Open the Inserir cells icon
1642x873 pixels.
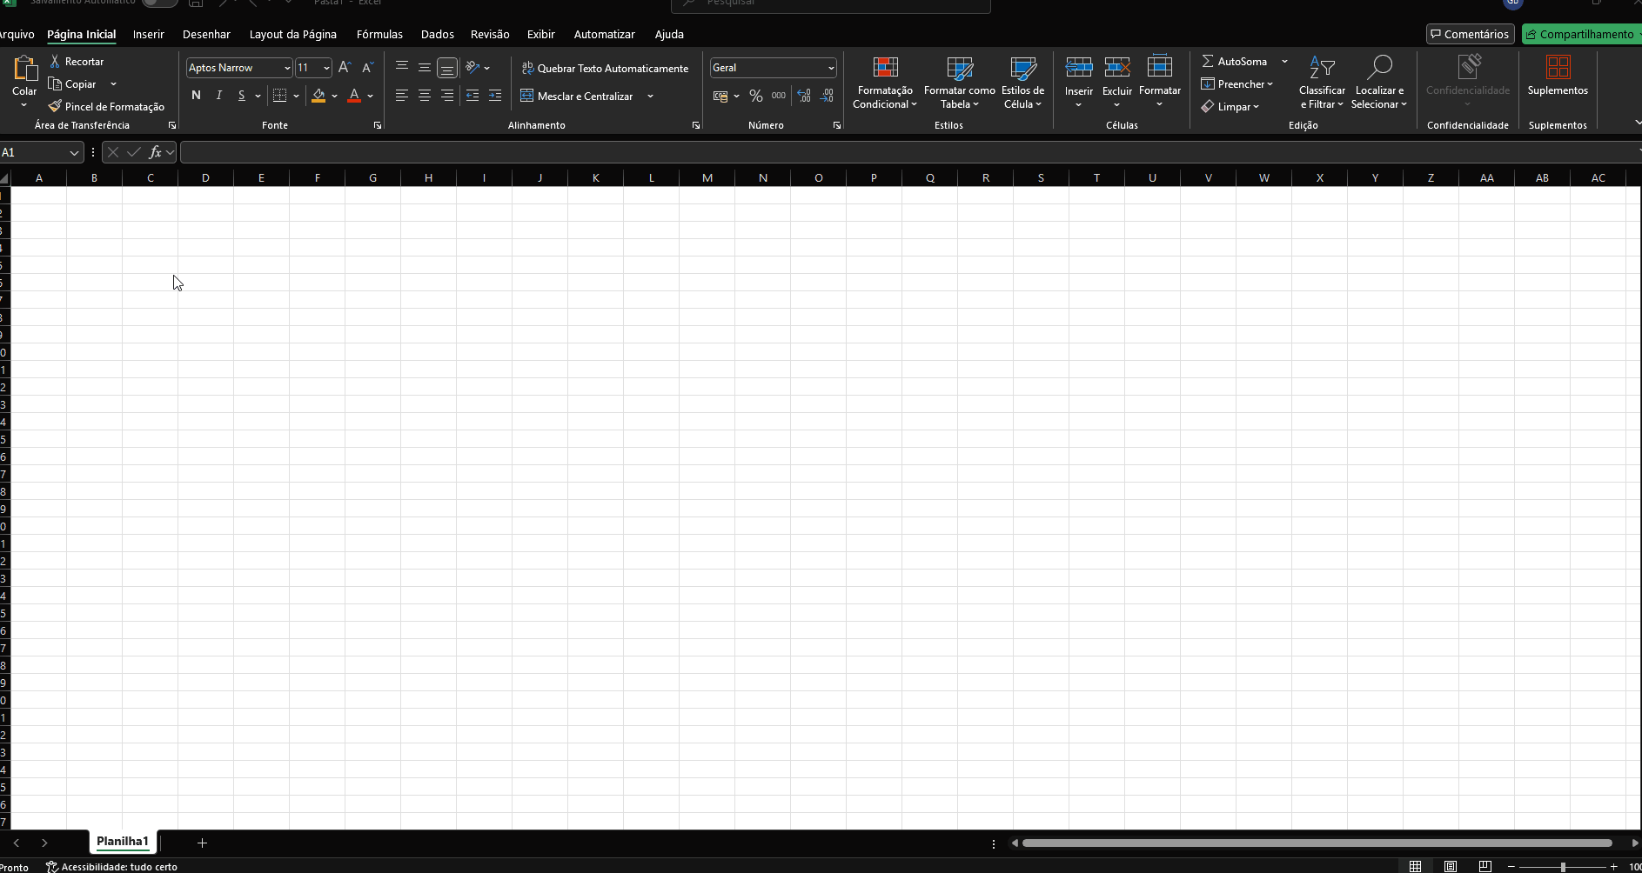coord(1078,69)
